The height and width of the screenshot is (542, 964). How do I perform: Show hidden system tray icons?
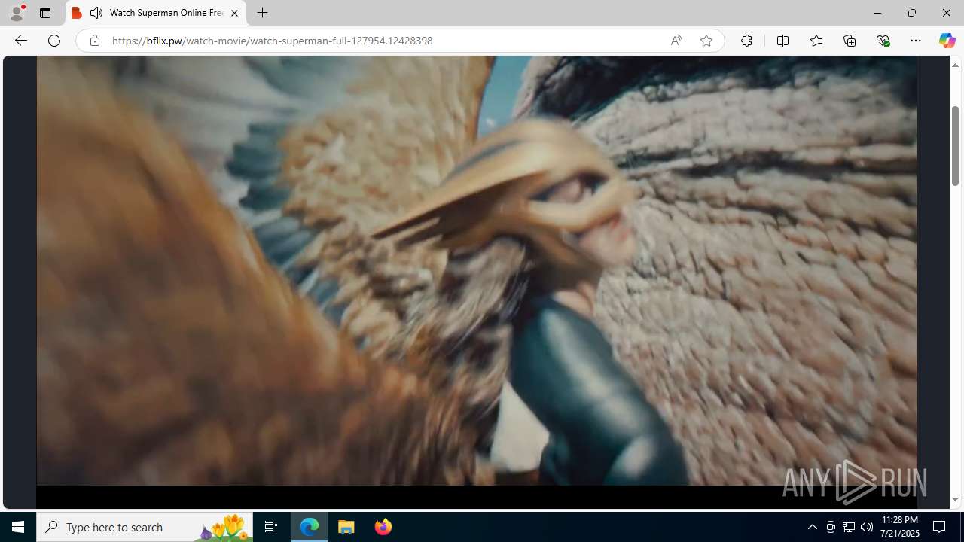812,527
